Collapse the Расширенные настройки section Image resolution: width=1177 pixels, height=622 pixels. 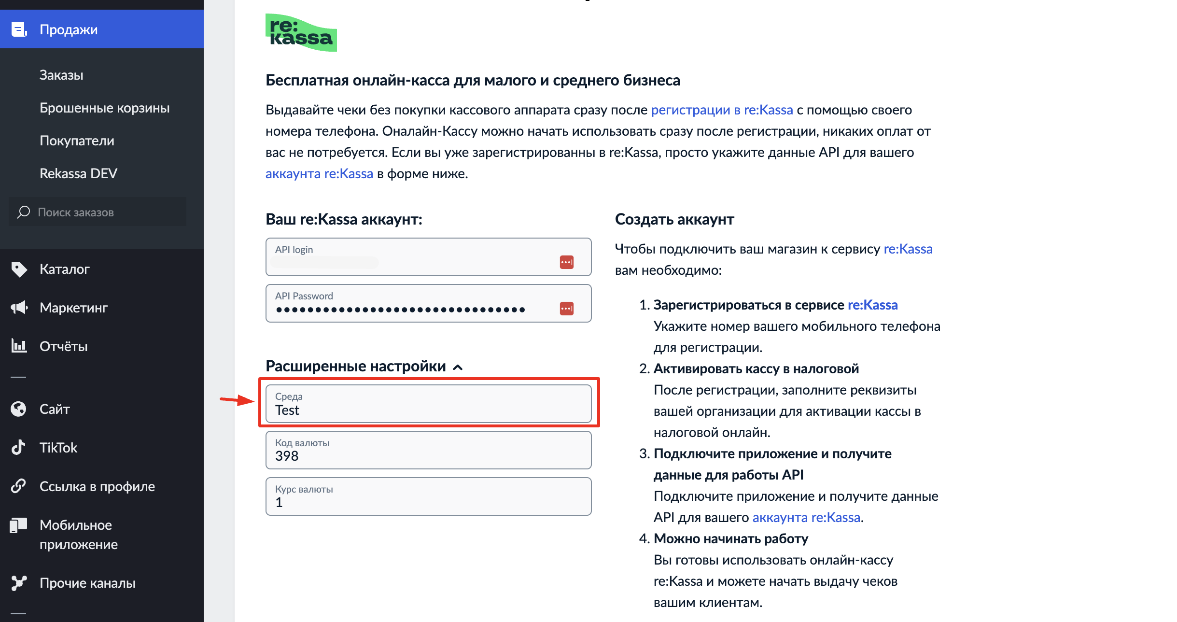(458, 367)
